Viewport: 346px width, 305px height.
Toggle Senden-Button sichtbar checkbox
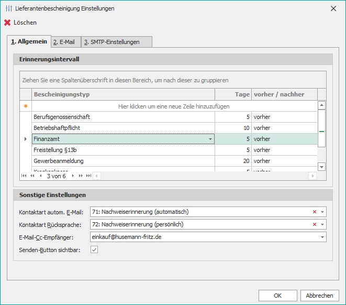94,250
